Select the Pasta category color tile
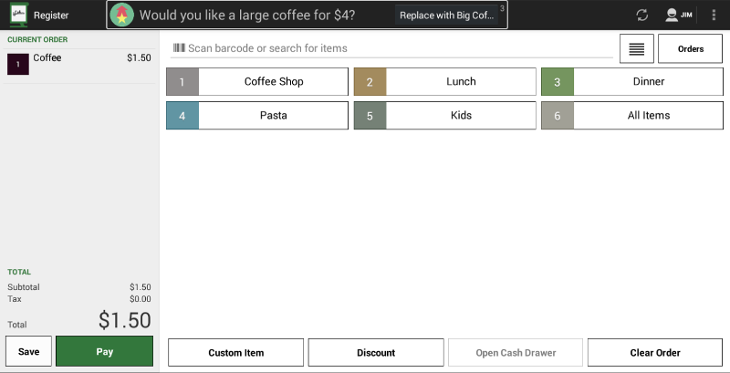Image resolution: width=730 pixels, height=373 pixels. click(182, 115)
